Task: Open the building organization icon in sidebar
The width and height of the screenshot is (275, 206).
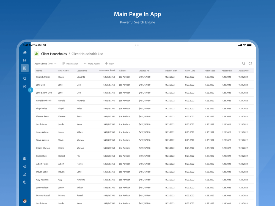Action: (x=25, y=158)
